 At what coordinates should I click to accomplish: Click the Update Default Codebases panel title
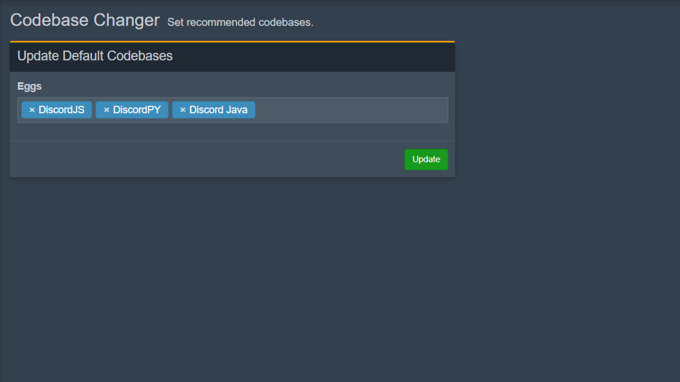(95, 56)
